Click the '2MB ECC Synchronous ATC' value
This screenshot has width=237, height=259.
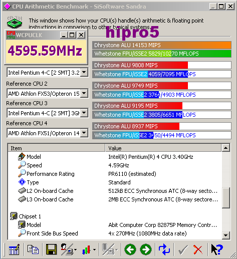click(163, 199)
